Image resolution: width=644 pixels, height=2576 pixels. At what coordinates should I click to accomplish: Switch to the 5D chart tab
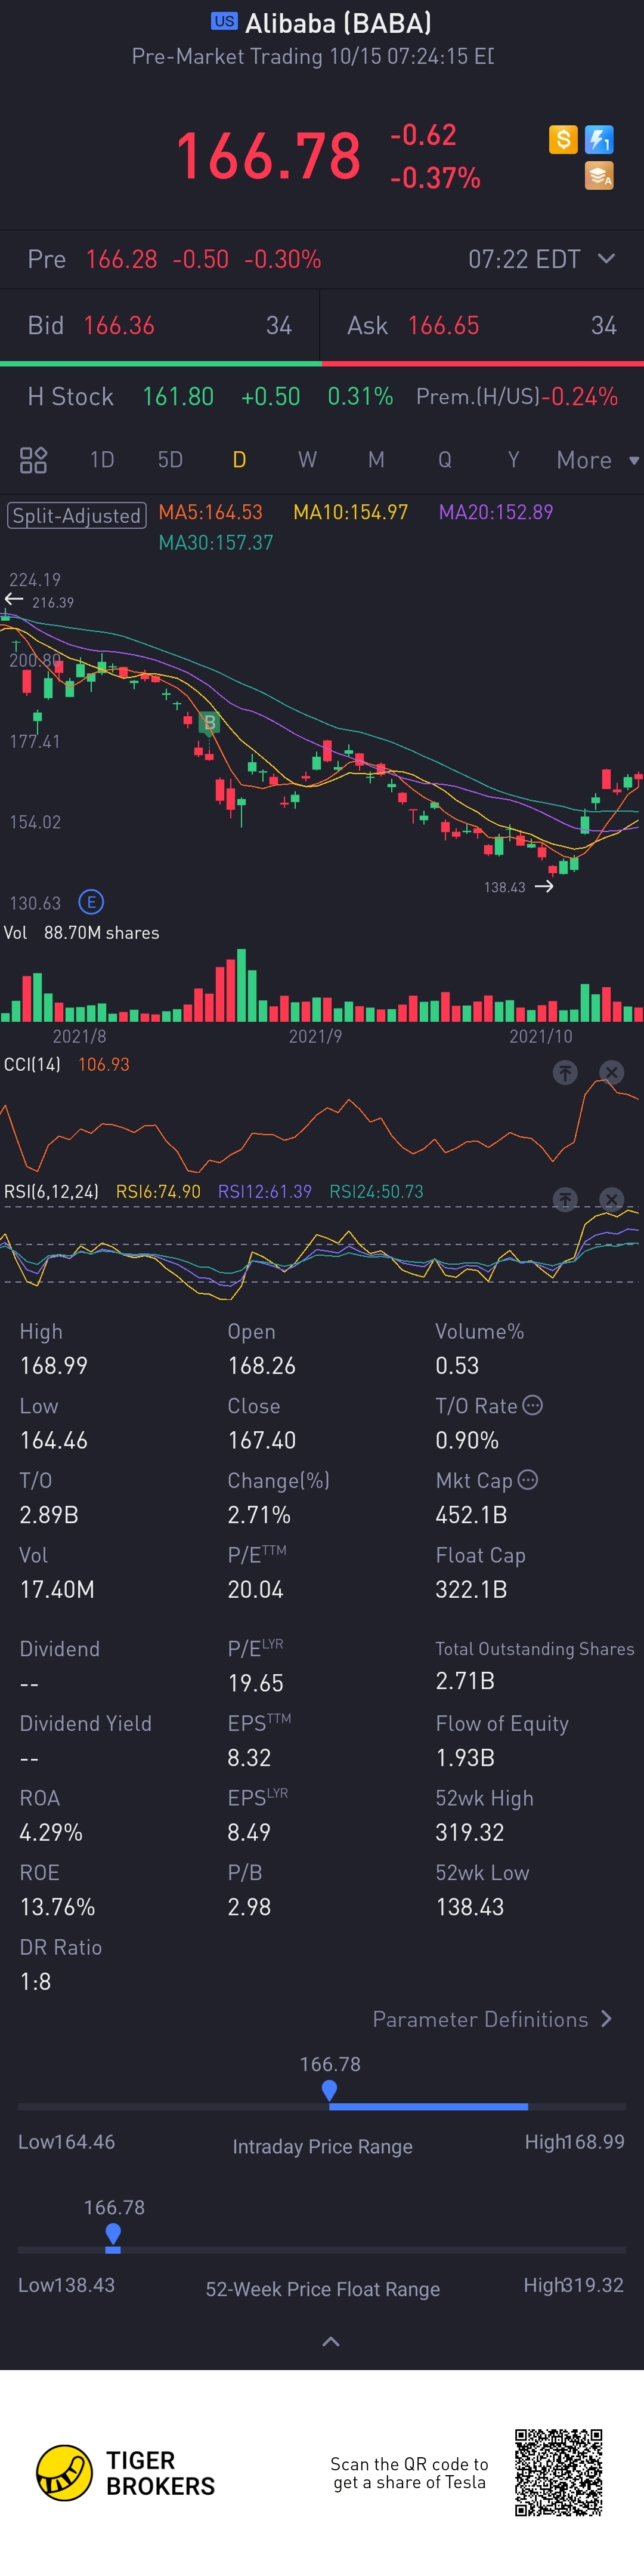click(x=171, y=460)
